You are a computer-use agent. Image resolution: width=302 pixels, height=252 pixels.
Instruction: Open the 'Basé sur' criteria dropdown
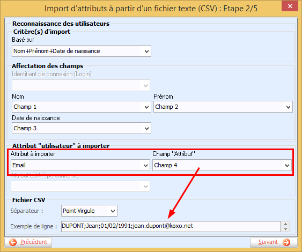146,51
